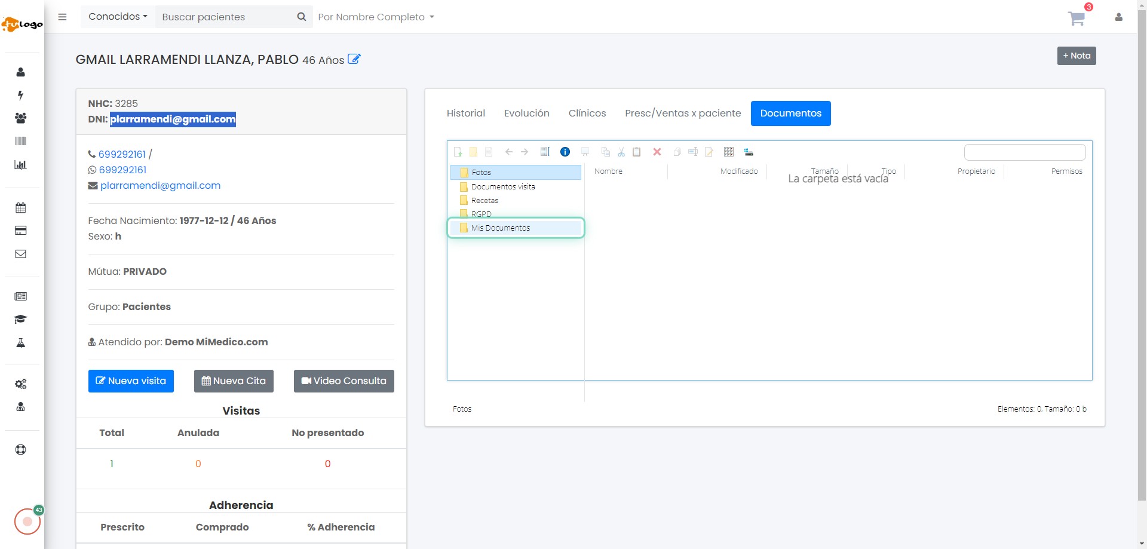
Task: Click the file manager search box
Action: click(1025, 152)
